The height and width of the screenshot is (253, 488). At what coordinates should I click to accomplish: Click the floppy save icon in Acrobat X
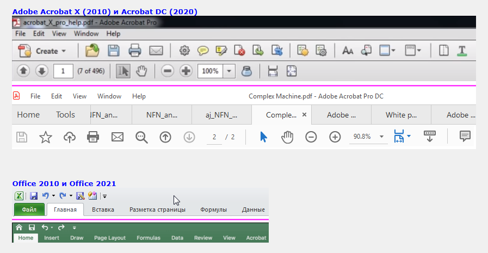point(114,51)
